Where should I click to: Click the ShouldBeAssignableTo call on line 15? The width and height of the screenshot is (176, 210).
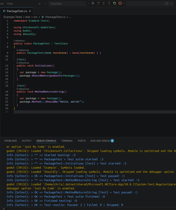pos(47,76)
